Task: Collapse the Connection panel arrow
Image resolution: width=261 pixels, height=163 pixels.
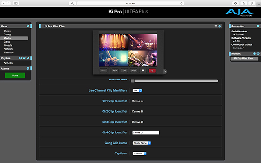Action: coord(258,26)
